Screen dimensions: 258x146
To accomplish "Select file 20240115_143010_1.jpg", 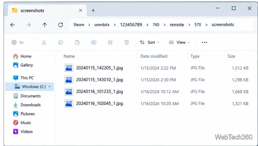I will click(99, 80).
